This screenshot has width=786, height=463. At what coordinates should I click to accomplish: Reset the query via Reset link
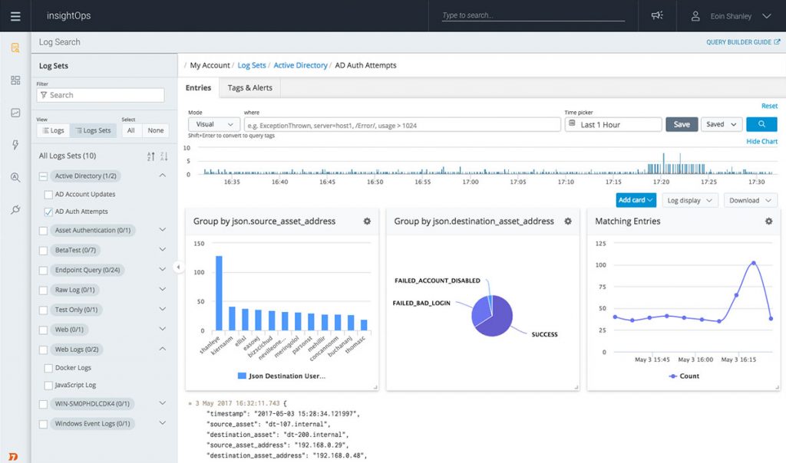click(769, 106)
